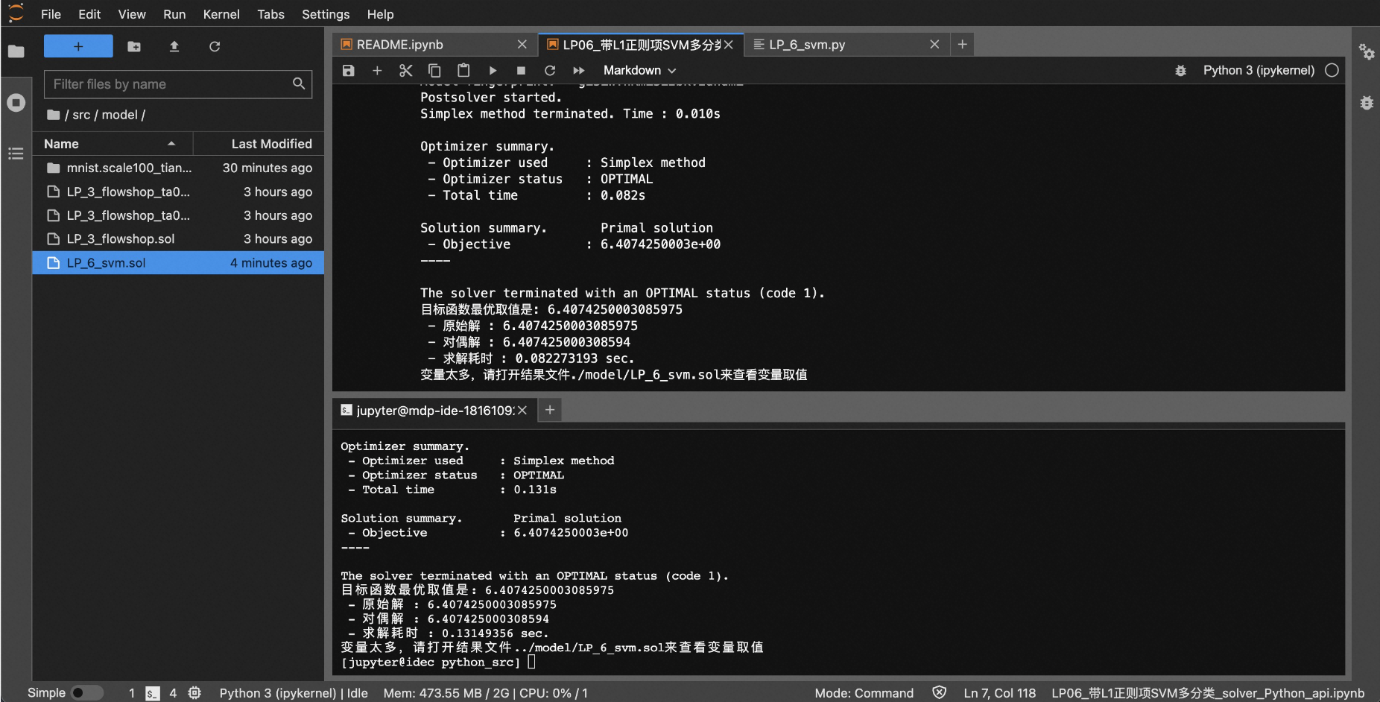Interrupt the kernel with stop button

pyautogui.click(x=521, y=70)
